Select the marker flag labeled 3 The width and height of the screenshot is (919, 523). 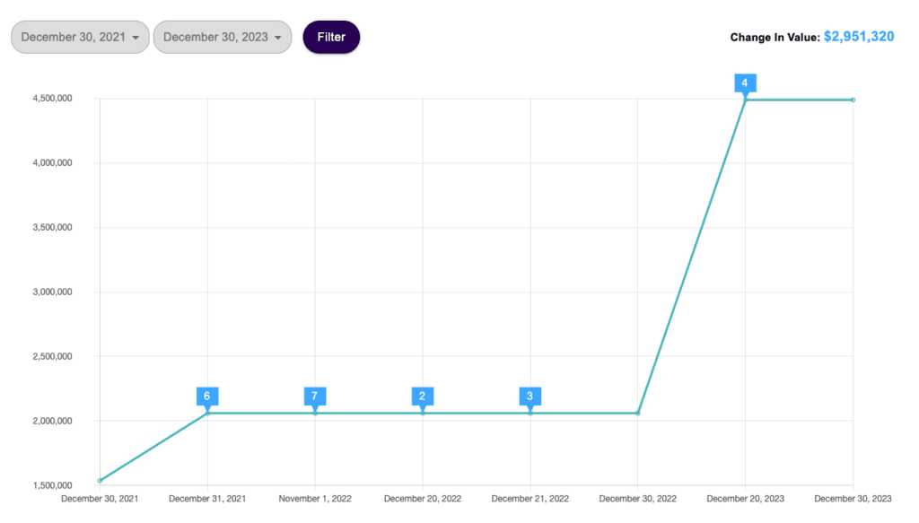(x=530, y=397)
